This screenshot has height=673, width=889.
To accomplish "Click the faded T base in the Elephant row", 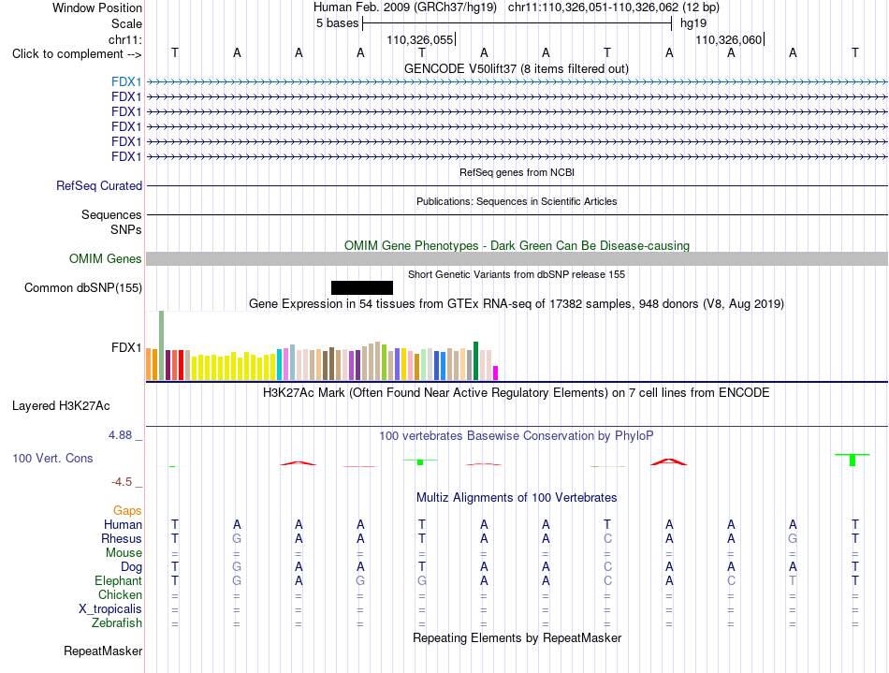I will (x=793, y=581).
